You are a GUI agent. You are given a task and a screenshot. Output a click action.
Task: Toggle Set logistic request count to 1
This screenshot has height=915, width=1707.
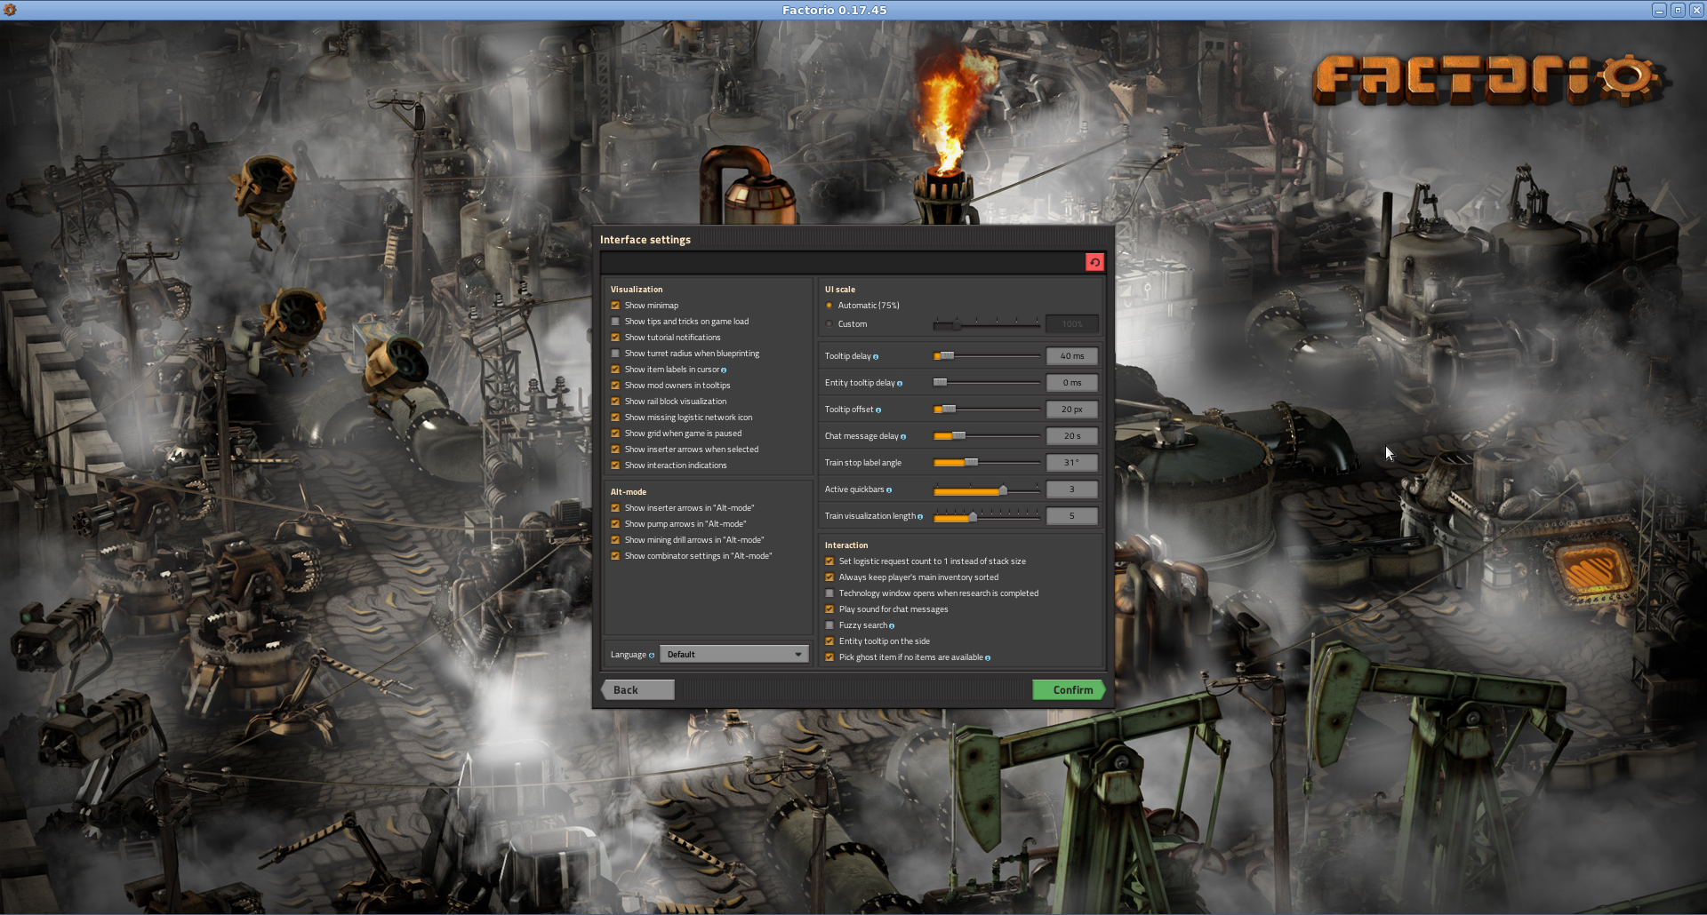point(829,561)
